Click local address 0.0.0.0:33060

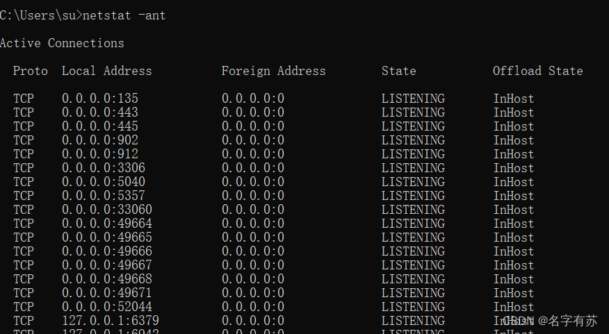click(107, 210)
